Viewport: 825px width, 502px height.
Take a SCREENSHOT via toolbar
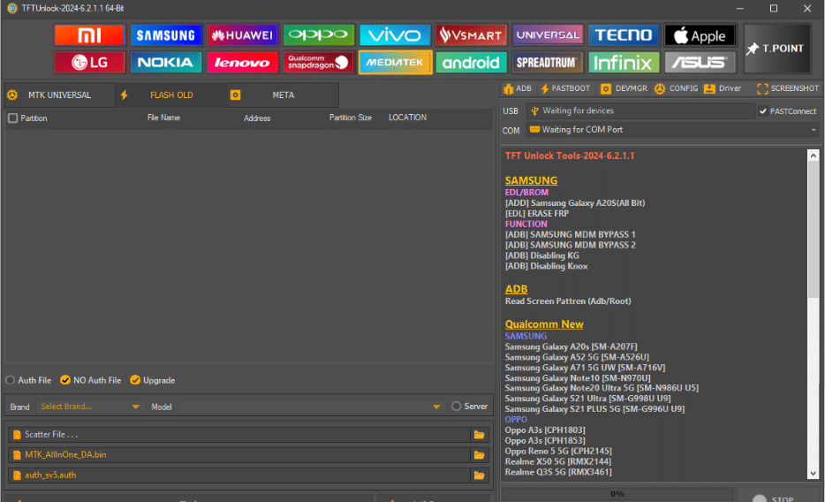(788, 88)
